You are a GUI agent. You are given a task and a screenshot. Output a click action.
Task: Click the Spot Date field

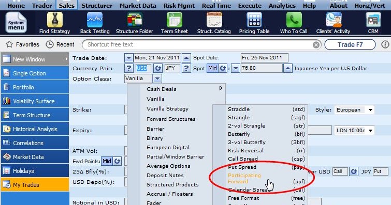point(264,58)
